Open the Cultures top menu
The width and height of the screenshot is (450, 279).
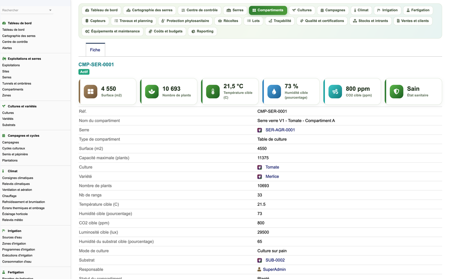click(x=302, y=10)
